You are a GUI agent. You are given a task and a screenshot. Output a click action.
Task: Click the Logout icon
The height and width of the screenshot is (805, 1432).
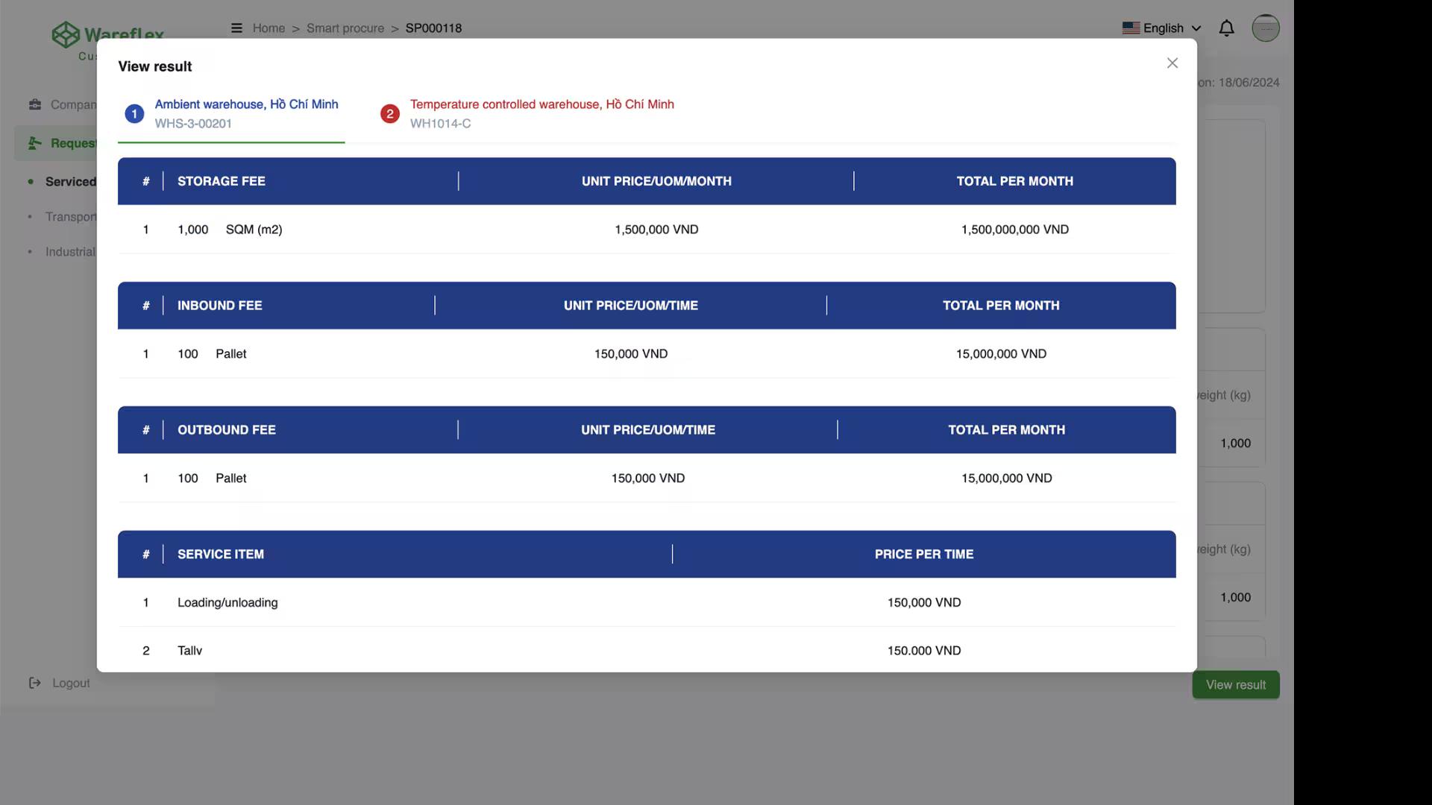coord(35,683)
